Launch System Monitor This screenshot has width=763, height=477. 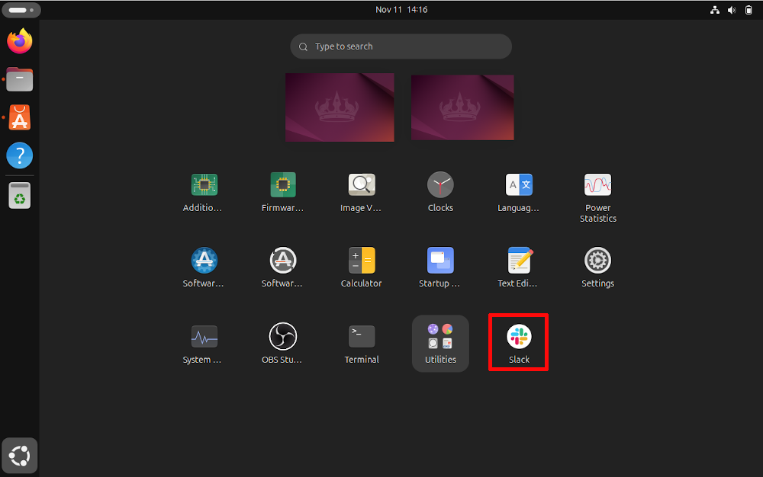pos(203,336)
